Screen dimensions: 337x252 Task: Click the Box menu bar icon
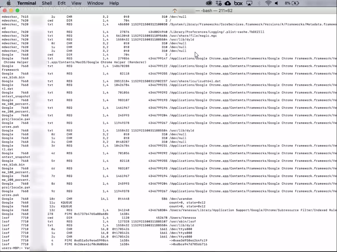click(238, 3)
